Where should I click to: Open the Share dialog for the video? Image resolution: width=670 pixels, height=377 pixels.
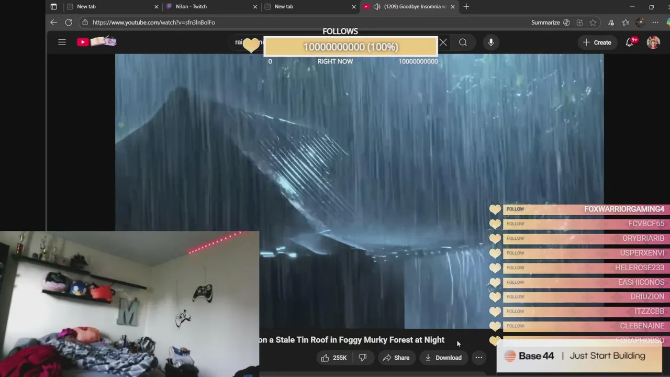[396, 358]
